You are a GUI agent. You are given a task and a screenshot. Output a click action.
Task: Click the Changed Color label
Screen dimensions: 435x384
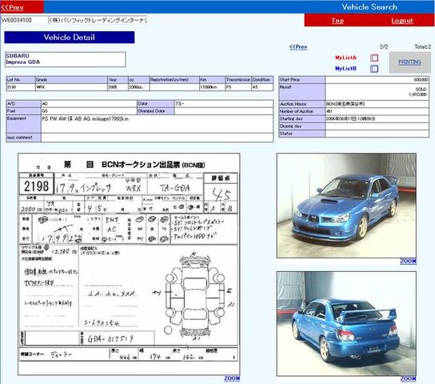click(156, 111)
